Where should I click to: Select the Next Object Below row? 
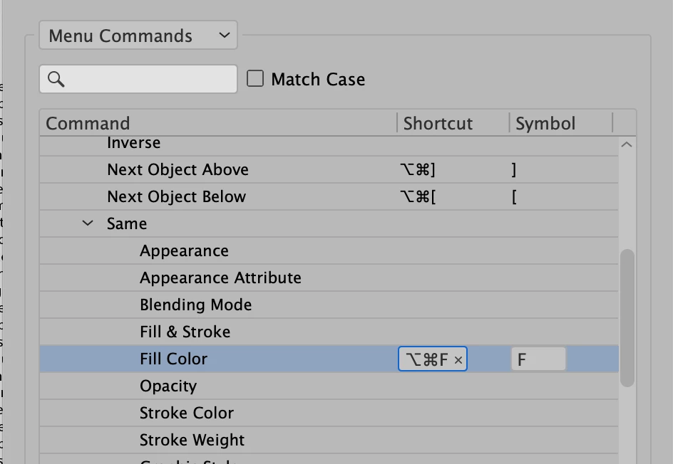[329, 196]
